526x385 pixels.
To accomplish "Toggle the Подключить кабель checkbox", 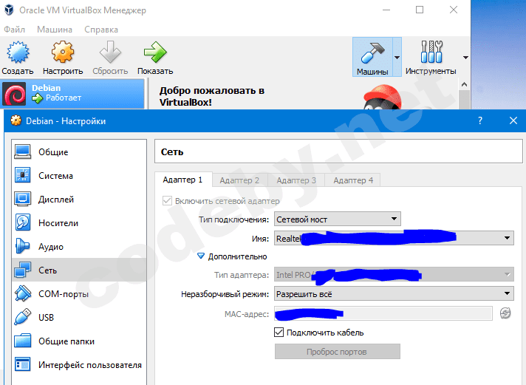I will 279,333.
